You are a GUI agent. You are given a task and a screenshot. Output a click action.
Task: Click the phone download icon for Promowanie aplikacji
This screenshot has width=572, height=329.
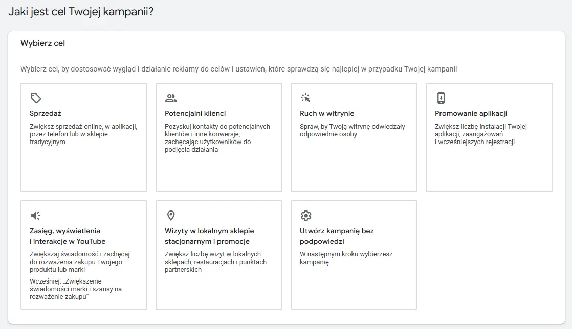pyautogui.click(x=441, y=98)
